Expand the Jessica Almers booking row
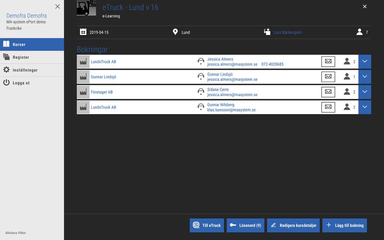Image resolution: width=384 pixels, height=240 pixels. coord(364,61)
